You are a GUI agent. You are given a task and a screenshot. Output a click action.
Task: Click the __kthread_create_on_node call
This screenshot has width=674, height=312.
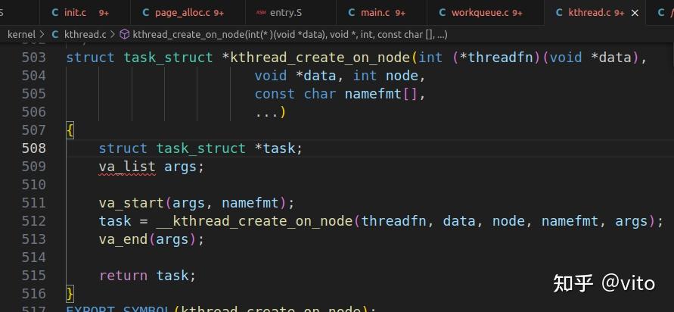[x=254, y=221]
